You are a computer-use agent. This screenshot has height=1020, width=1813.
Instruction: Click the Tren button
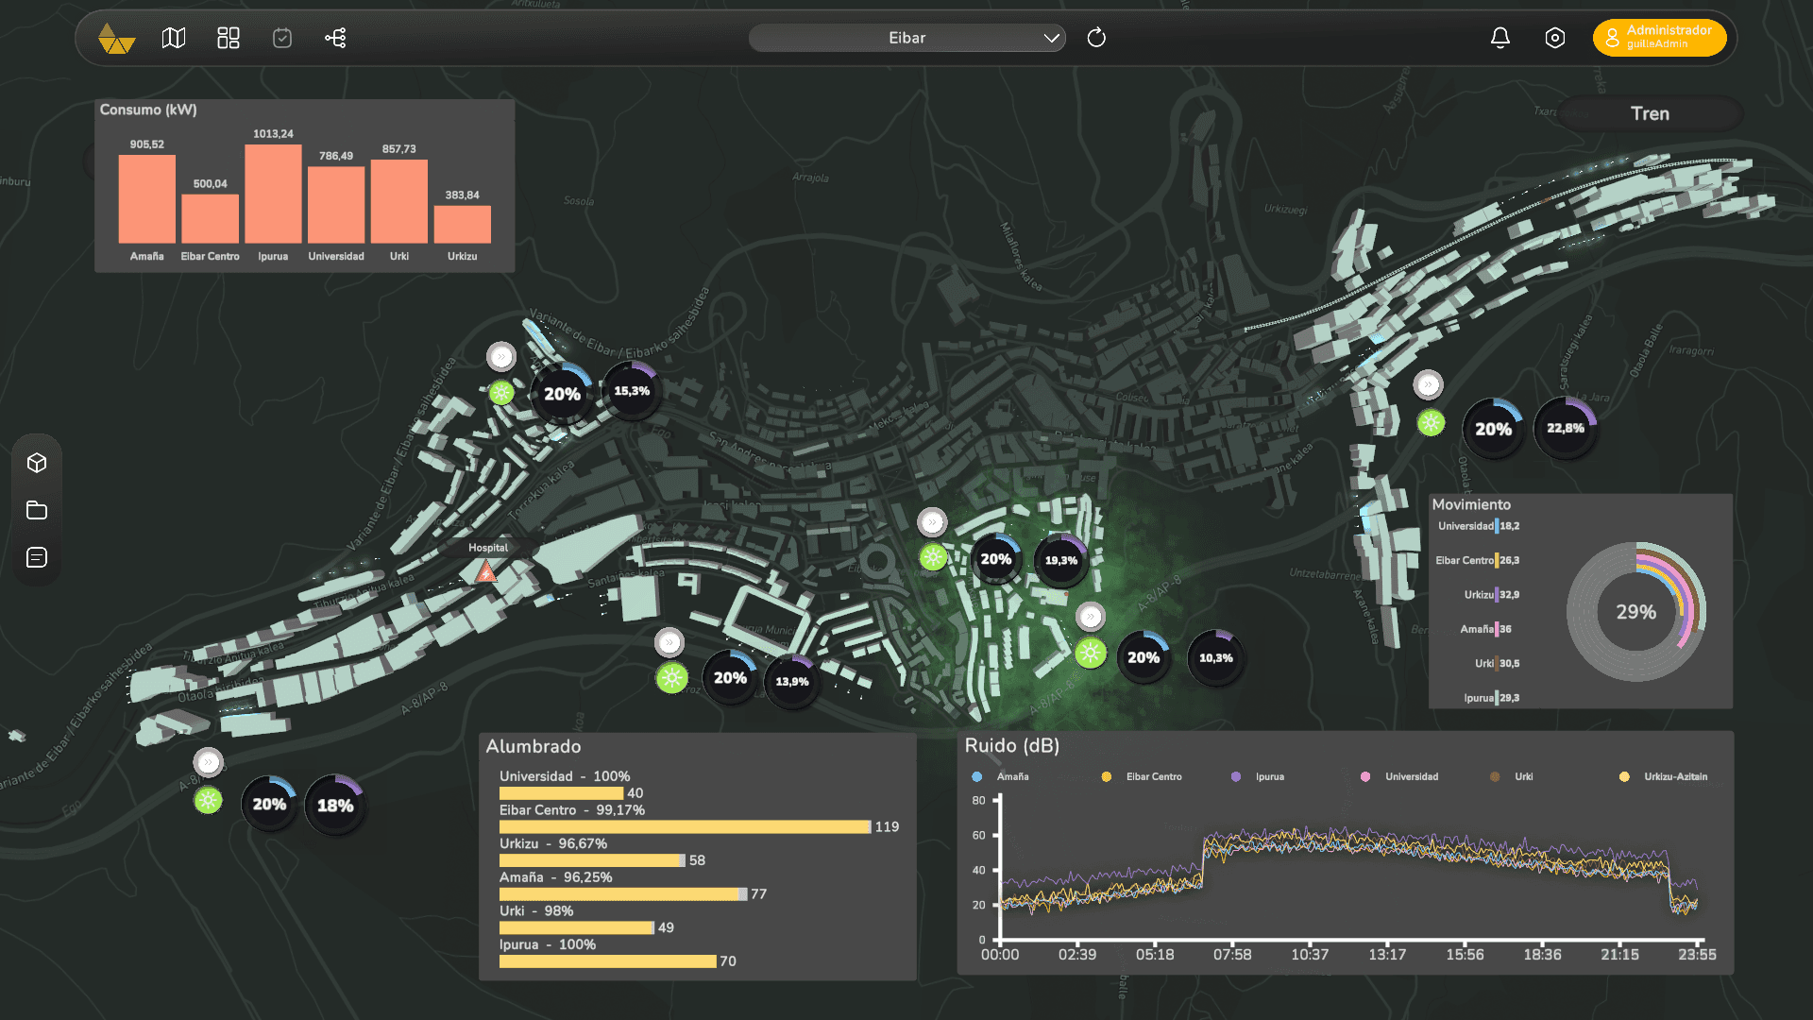pyautogui.click(x=1650, y=113)
